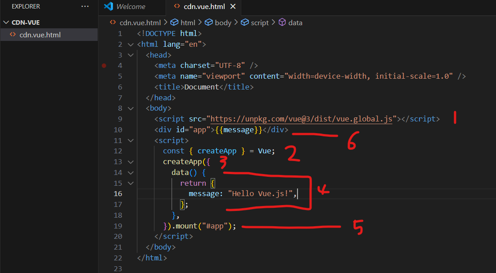This screenshot has height=273, width=496.
Task: Open the unpkg.com vue.global.js URL link
Action: click(x=302, y=119)
